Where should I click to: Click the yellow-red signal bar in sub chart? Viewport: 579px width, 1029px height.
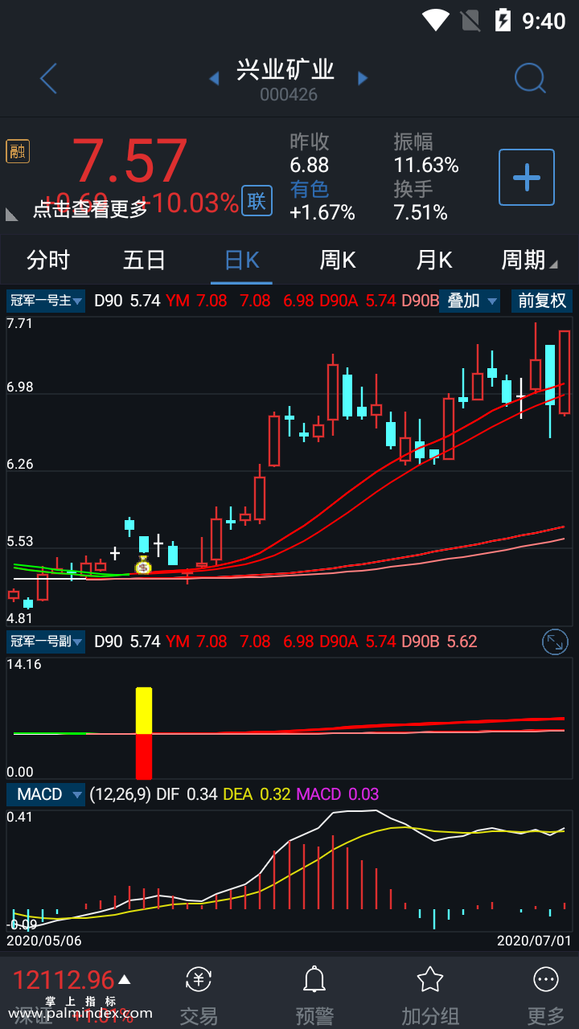pyautogui.click(x=144, y=733)
